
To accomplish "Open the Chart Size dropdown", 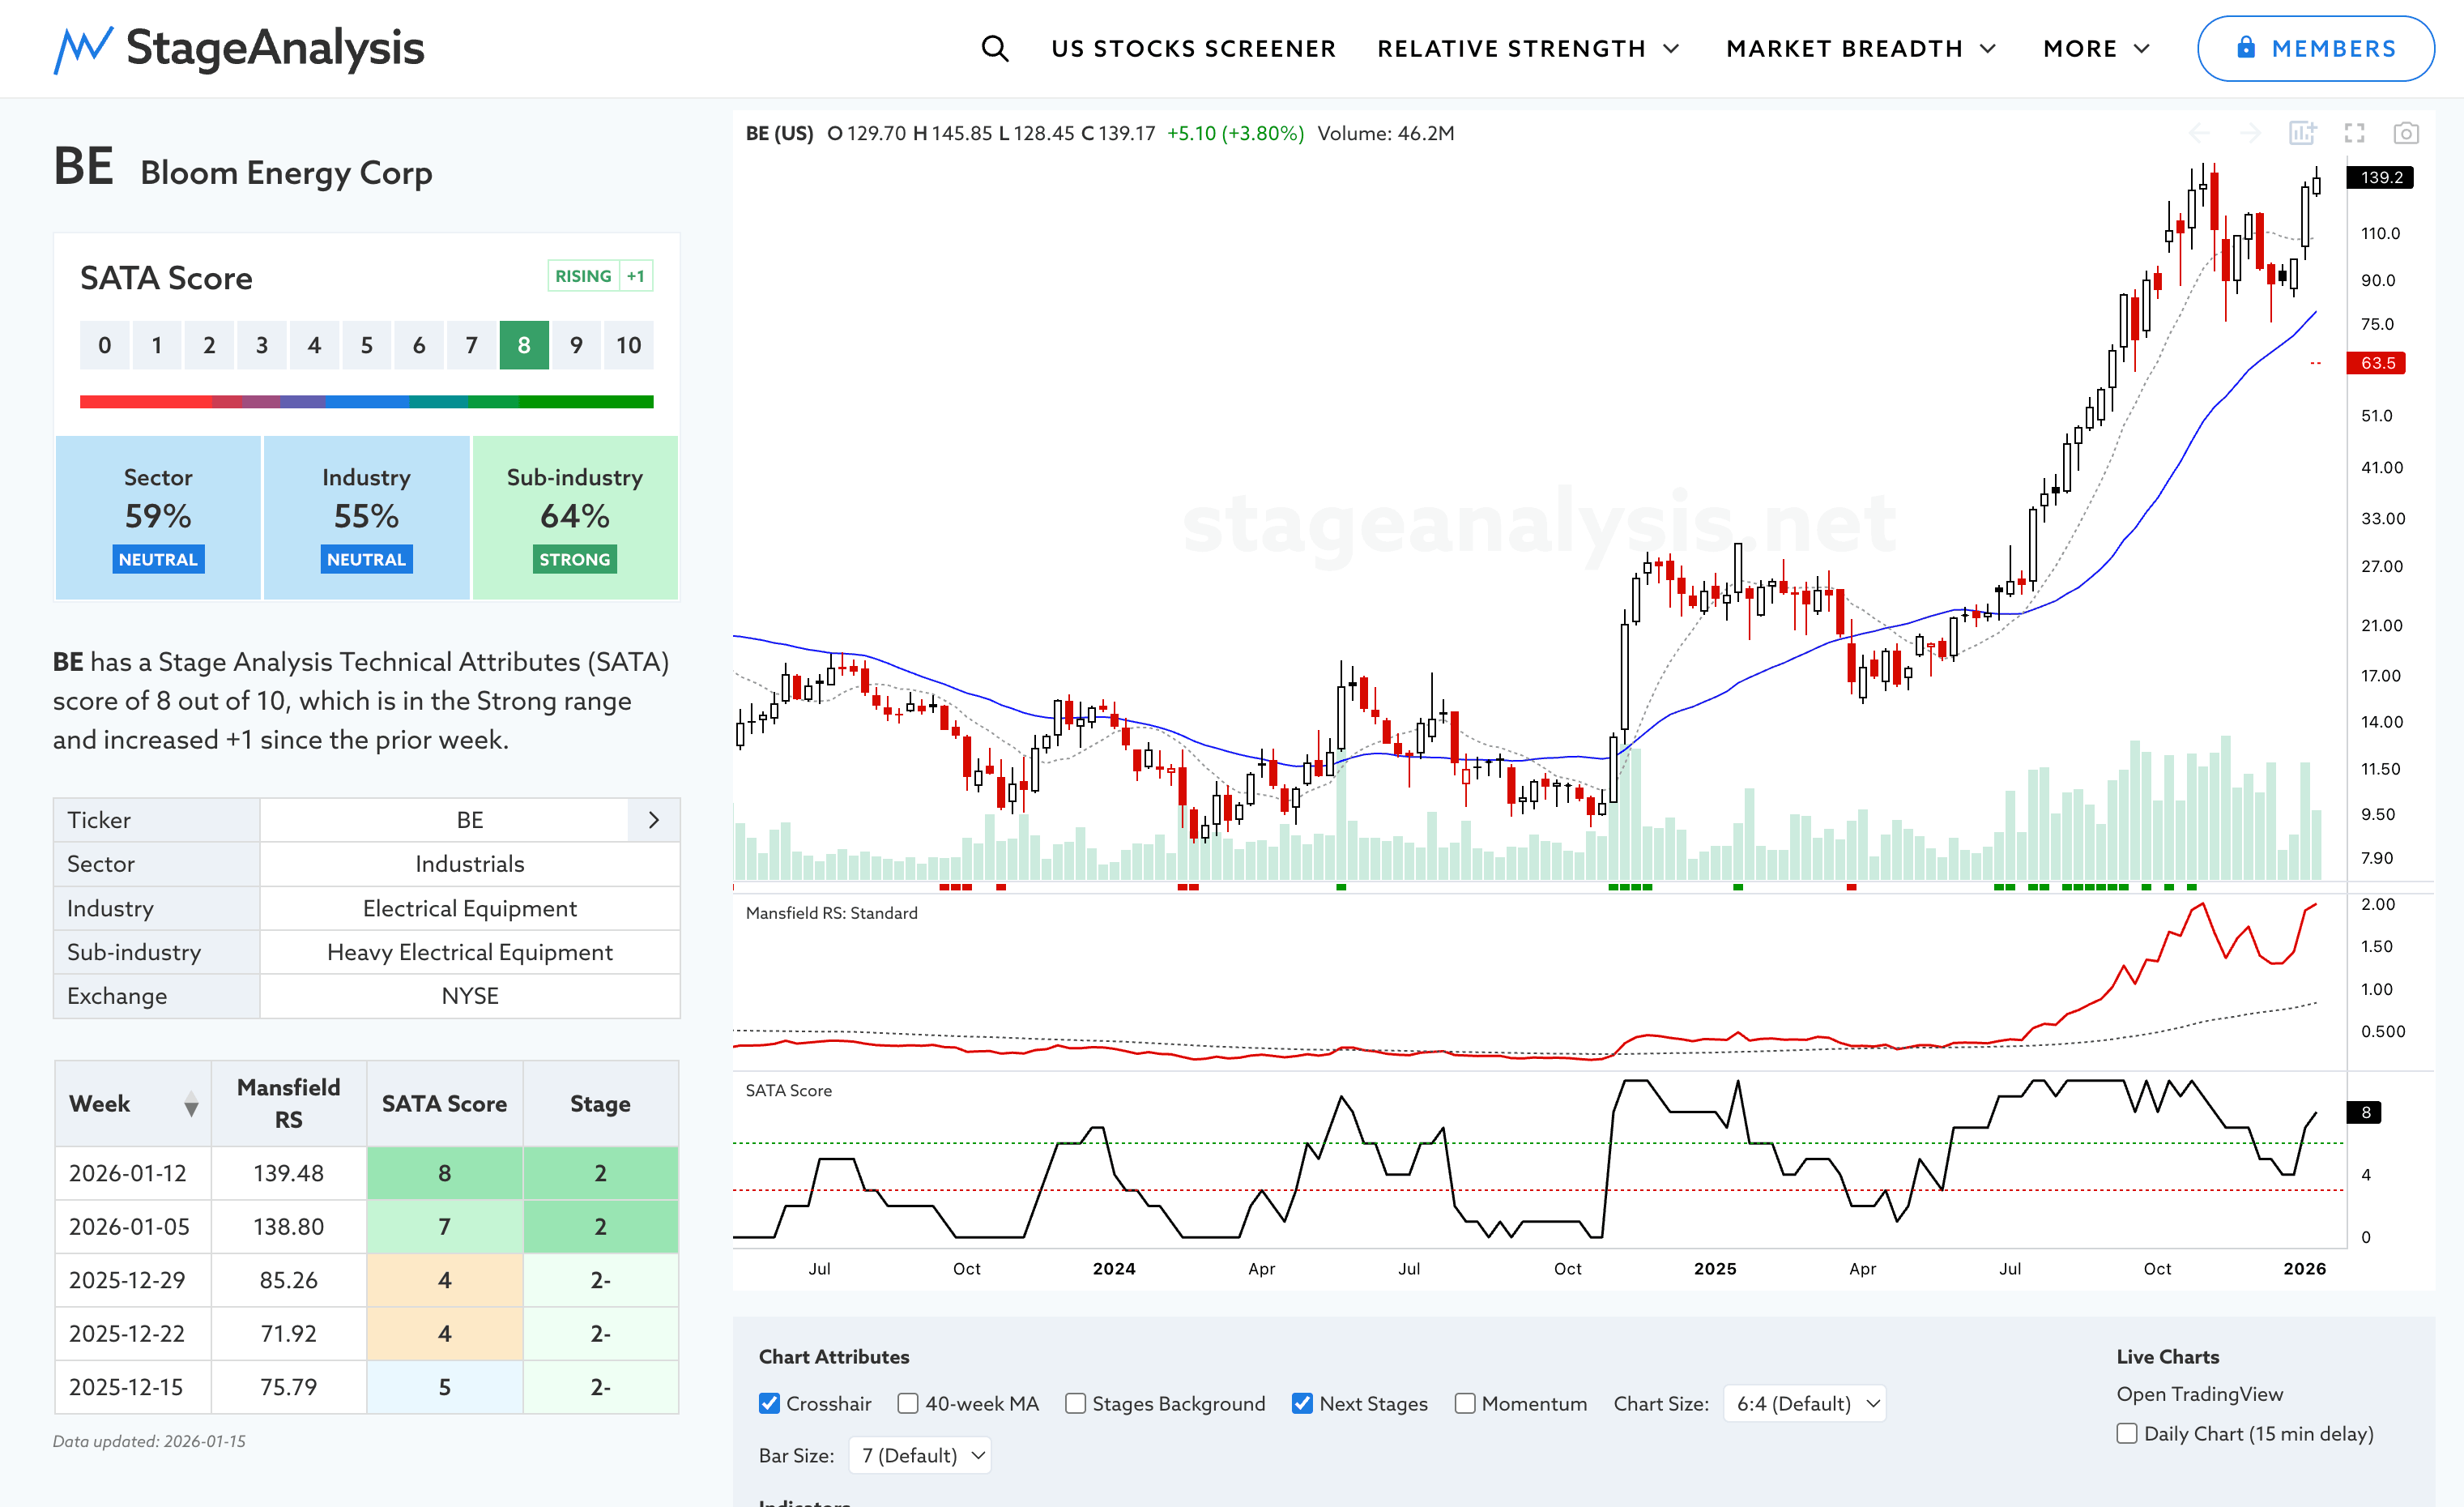I will [x=1805, y=1403].
